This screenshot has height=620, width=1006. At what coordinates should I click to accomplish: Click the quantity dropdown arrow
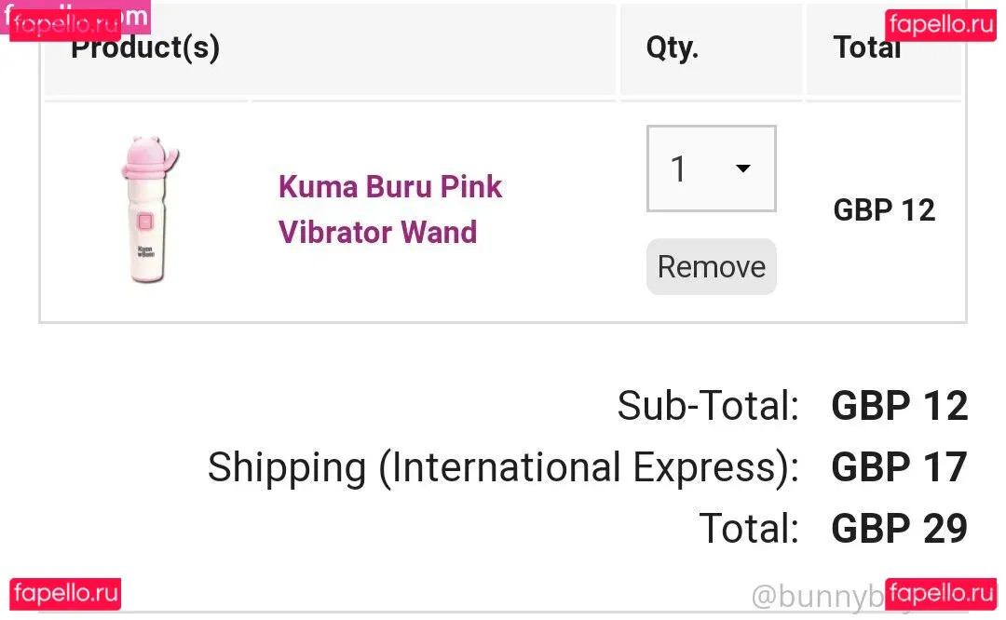[x=743, y=168]
